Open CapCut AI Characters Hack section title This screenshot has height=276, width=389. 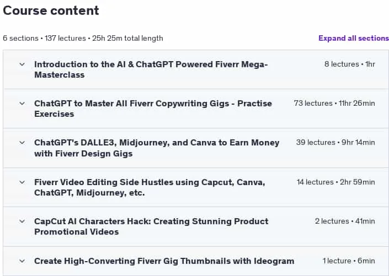click(151, 226)
